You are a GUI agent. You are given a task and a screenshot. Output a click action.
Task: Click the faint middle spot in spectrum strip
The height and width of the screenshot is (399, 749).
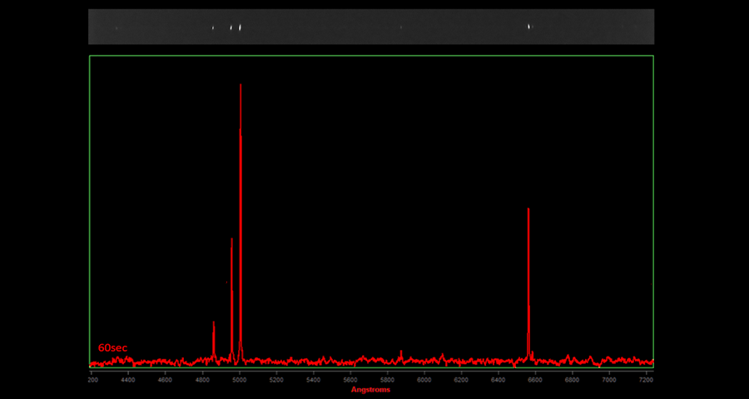pos(401,27)
